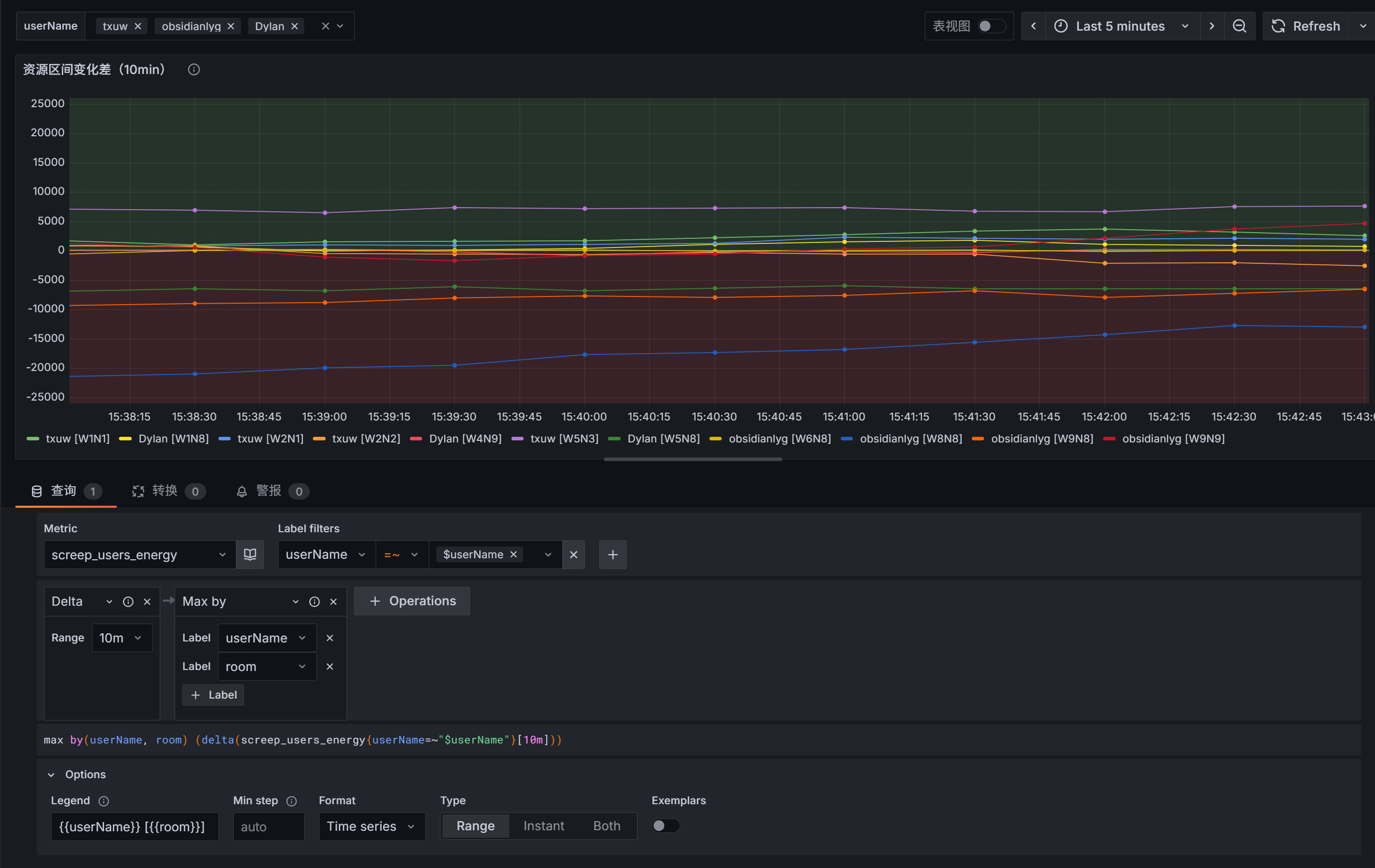Open the metric explorer book icon
This screenshot has width=1375, height=868.
point(250,555)
